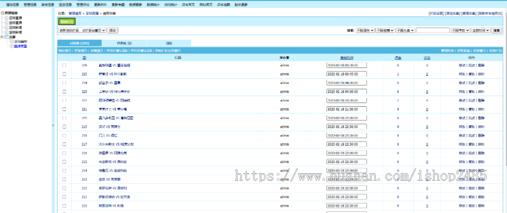
Task: Open the 不限推荐 search dropdown
Action: click(385, 30)
